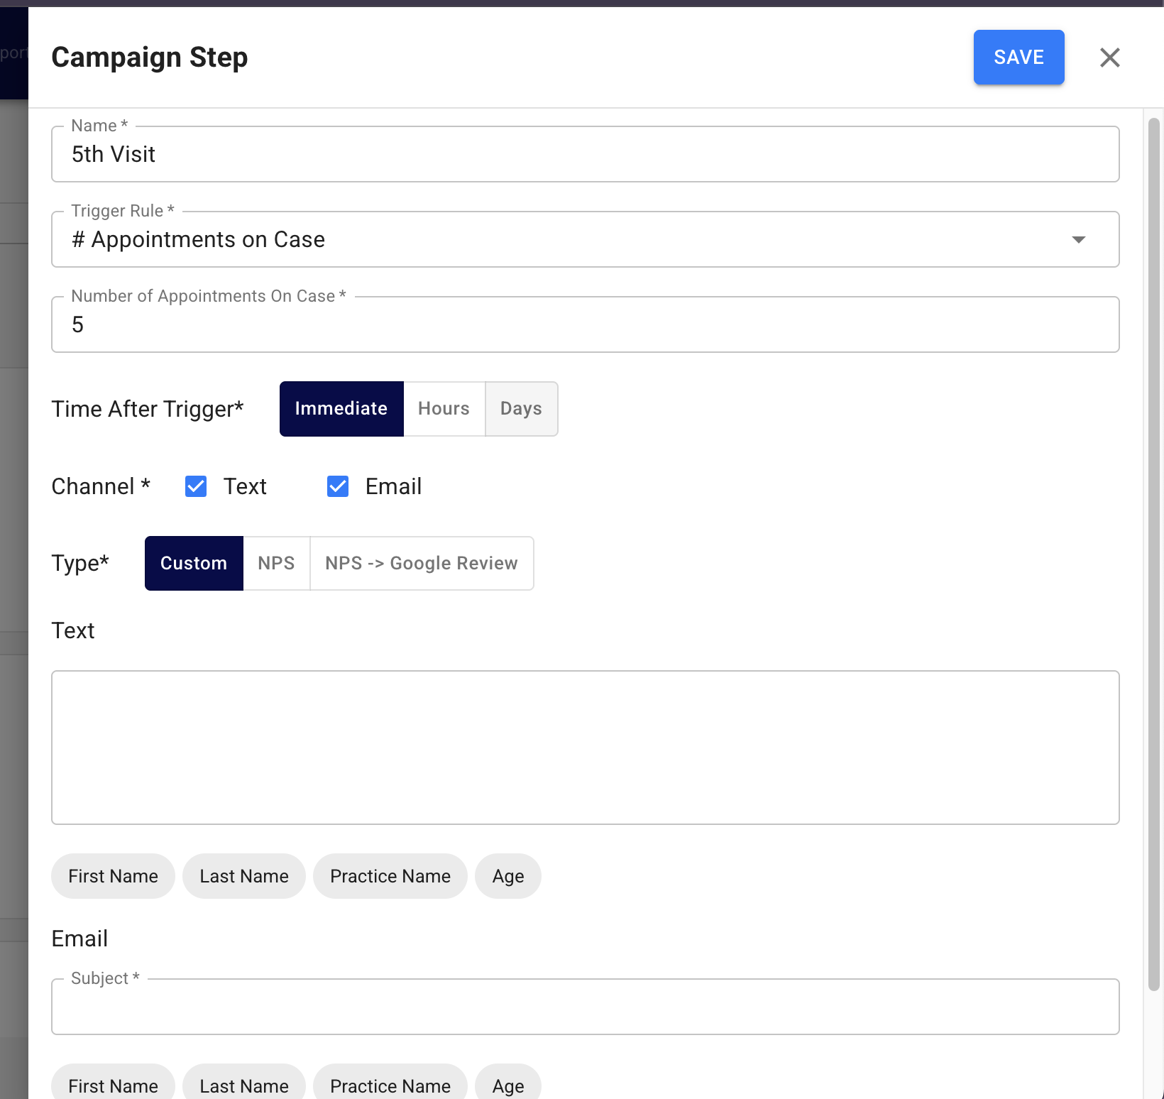
Task: Insert First Name chip under Text box
Action: (x=113, y=876)
